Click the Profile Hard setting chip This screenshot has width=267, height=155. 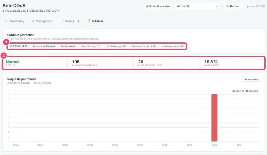68,47
